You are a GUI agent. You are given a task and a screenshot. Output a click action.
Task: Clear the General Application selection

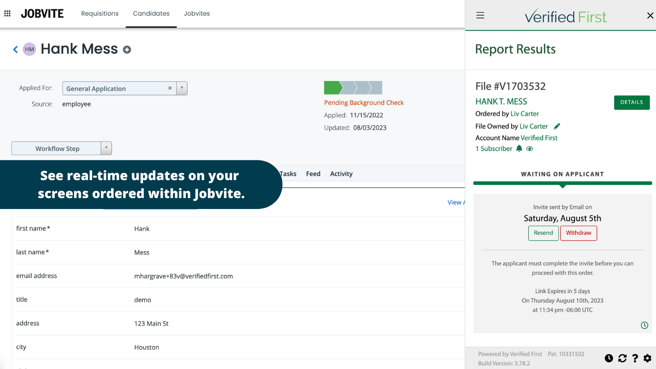point(170,88)
